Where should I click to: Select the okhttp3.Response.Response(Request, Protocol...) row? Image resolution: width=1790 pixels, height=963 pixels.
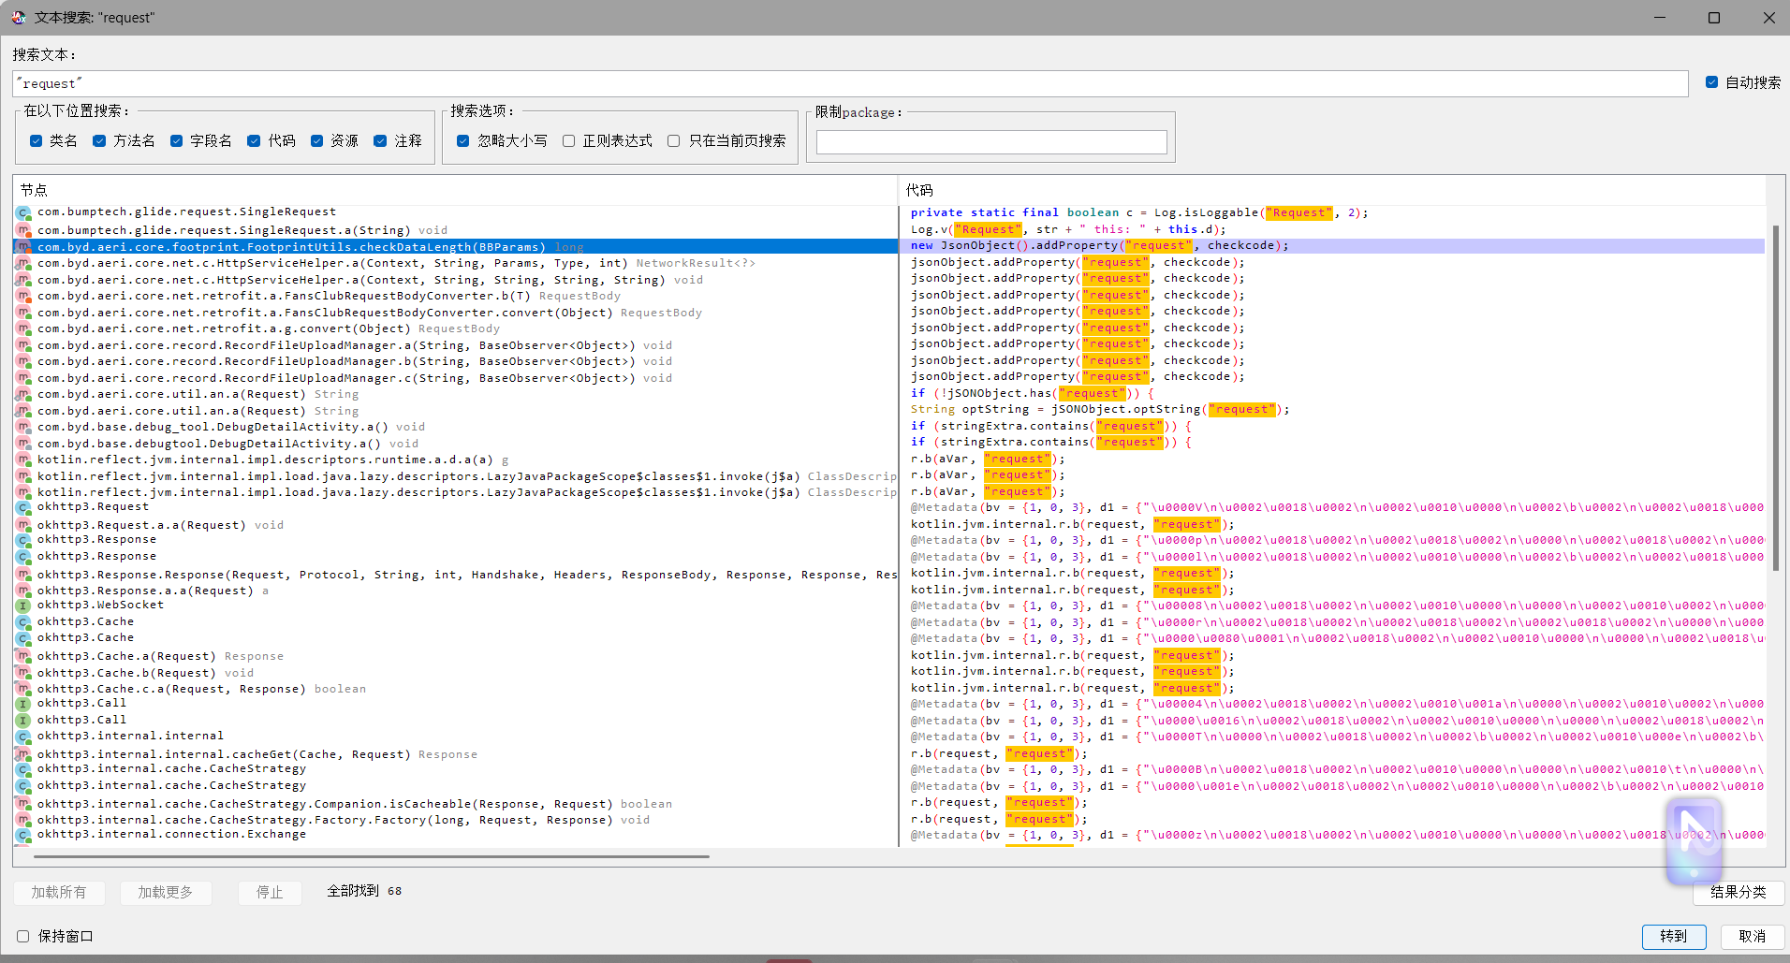[x=455, y=575]
